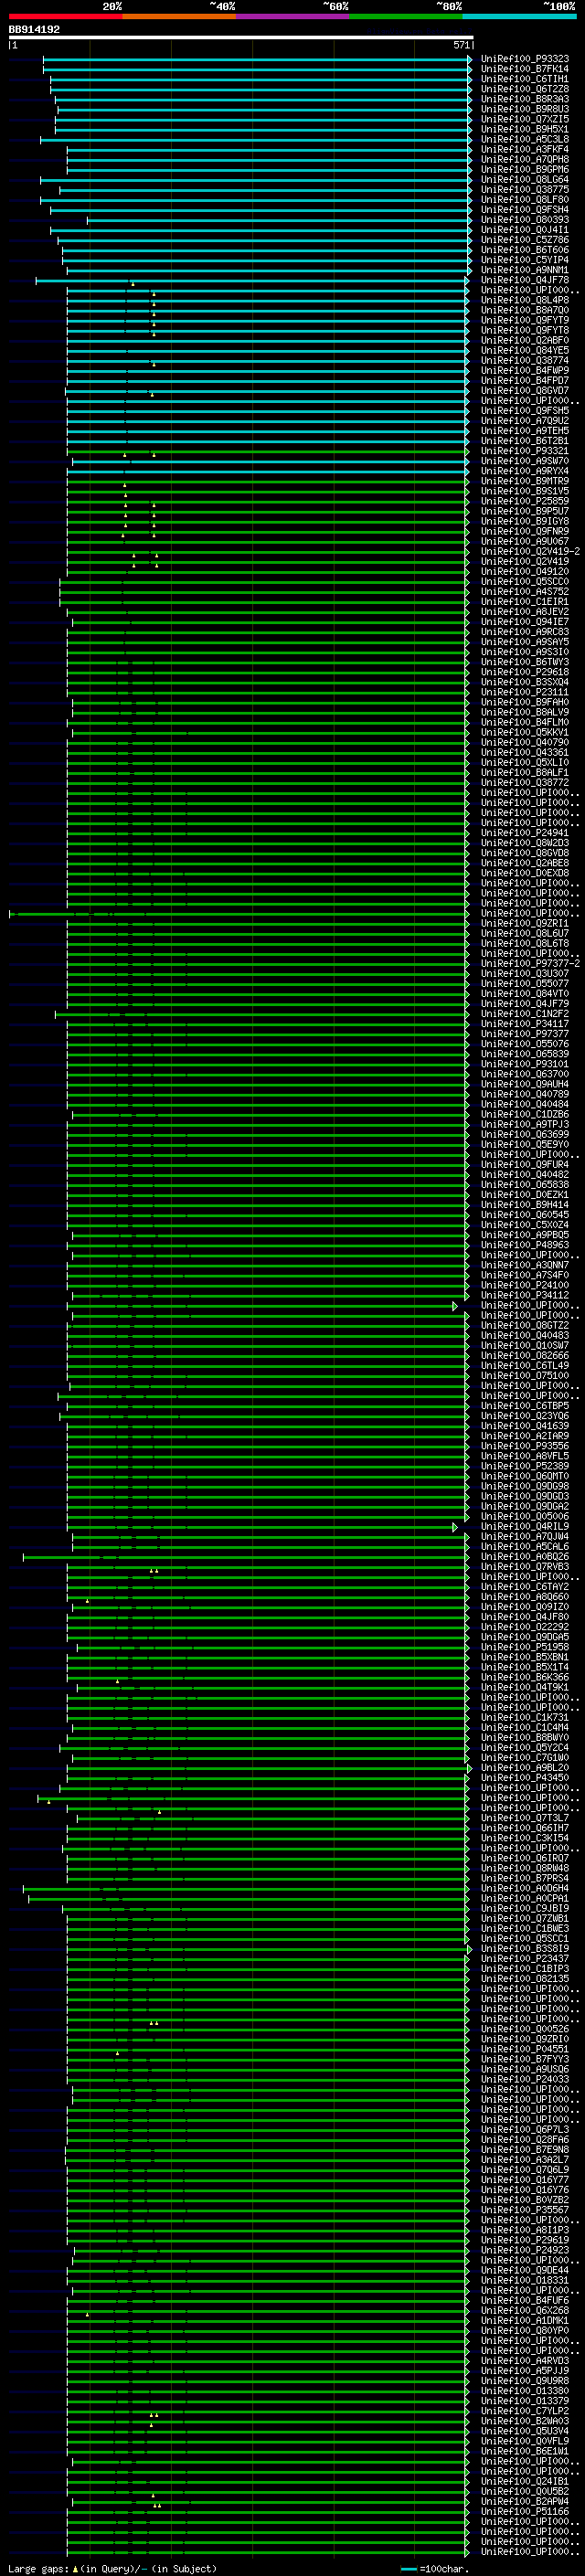Click the orange ~40% legend color bar
The image size is (585, 2576).
pos(179,16)
